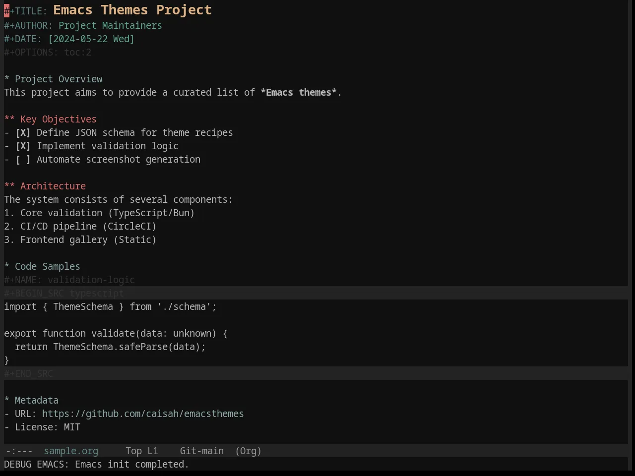Click the author text 'Project Maintainers'

[110, 26]
